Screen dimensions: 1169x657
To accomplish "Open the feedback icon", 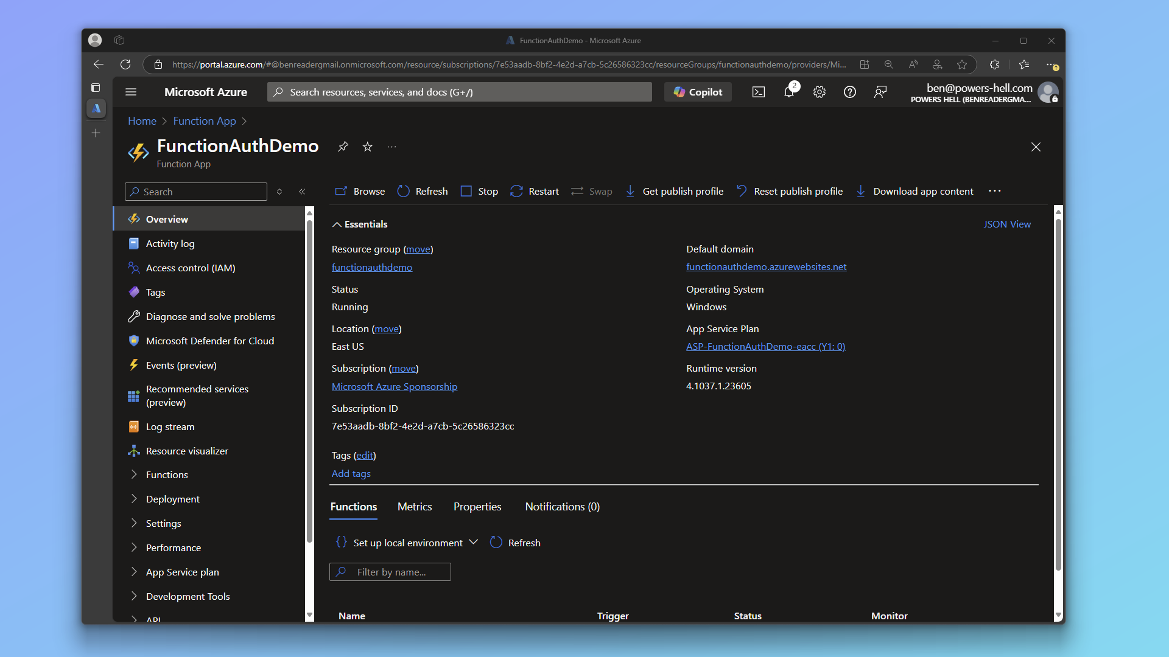I will pos(880,92).
